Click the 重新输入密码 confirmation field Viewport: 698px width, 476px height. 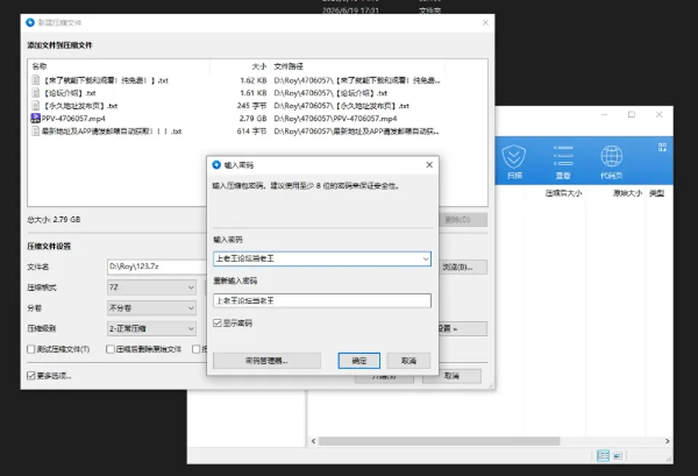[322, 301]
